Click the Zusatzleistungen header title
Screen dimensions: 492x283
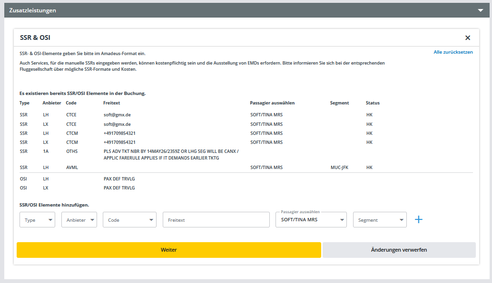(32, 10)
